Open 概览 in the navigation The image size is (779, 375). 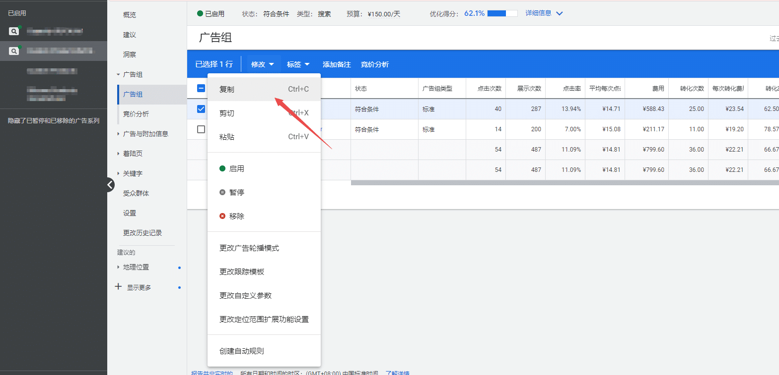(x=130, y=15)
